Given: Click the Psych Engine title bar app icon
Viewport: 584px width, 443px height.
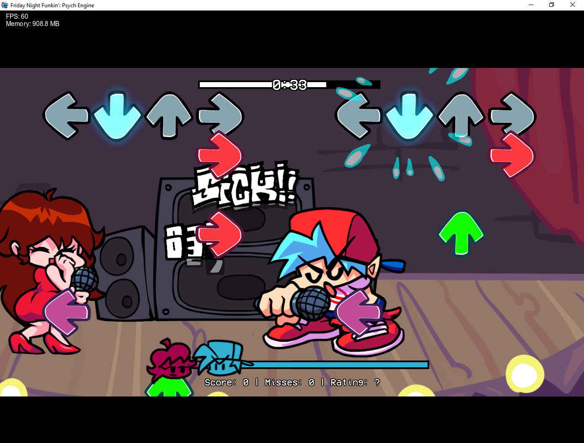Looking at the screenshot, I should (x=5, y=5).
